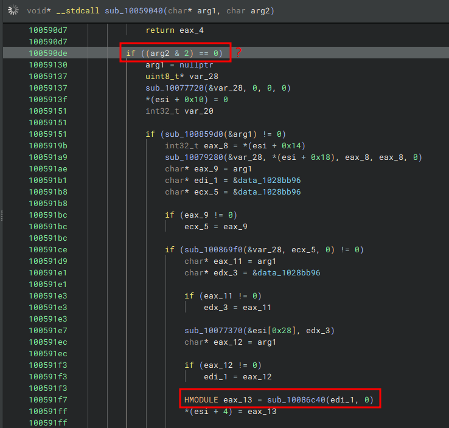
Task: Click the loading spinner icon in header
Action: 13,10
